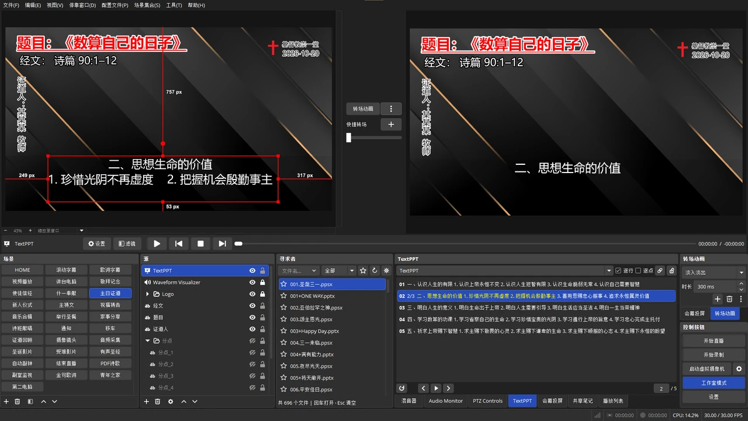Open scene filters icon in the scenes toolbar

[x=30, y=402]
